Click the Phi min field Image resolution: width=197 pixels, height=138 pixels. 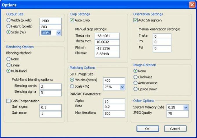(x=107, y=48)
